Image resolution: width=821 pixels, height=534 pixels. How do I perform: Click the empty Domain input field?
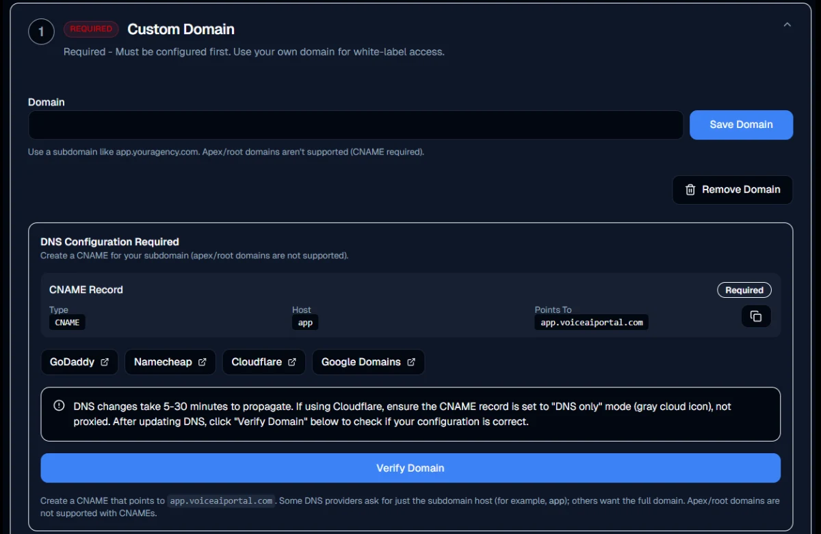point(356,125)
